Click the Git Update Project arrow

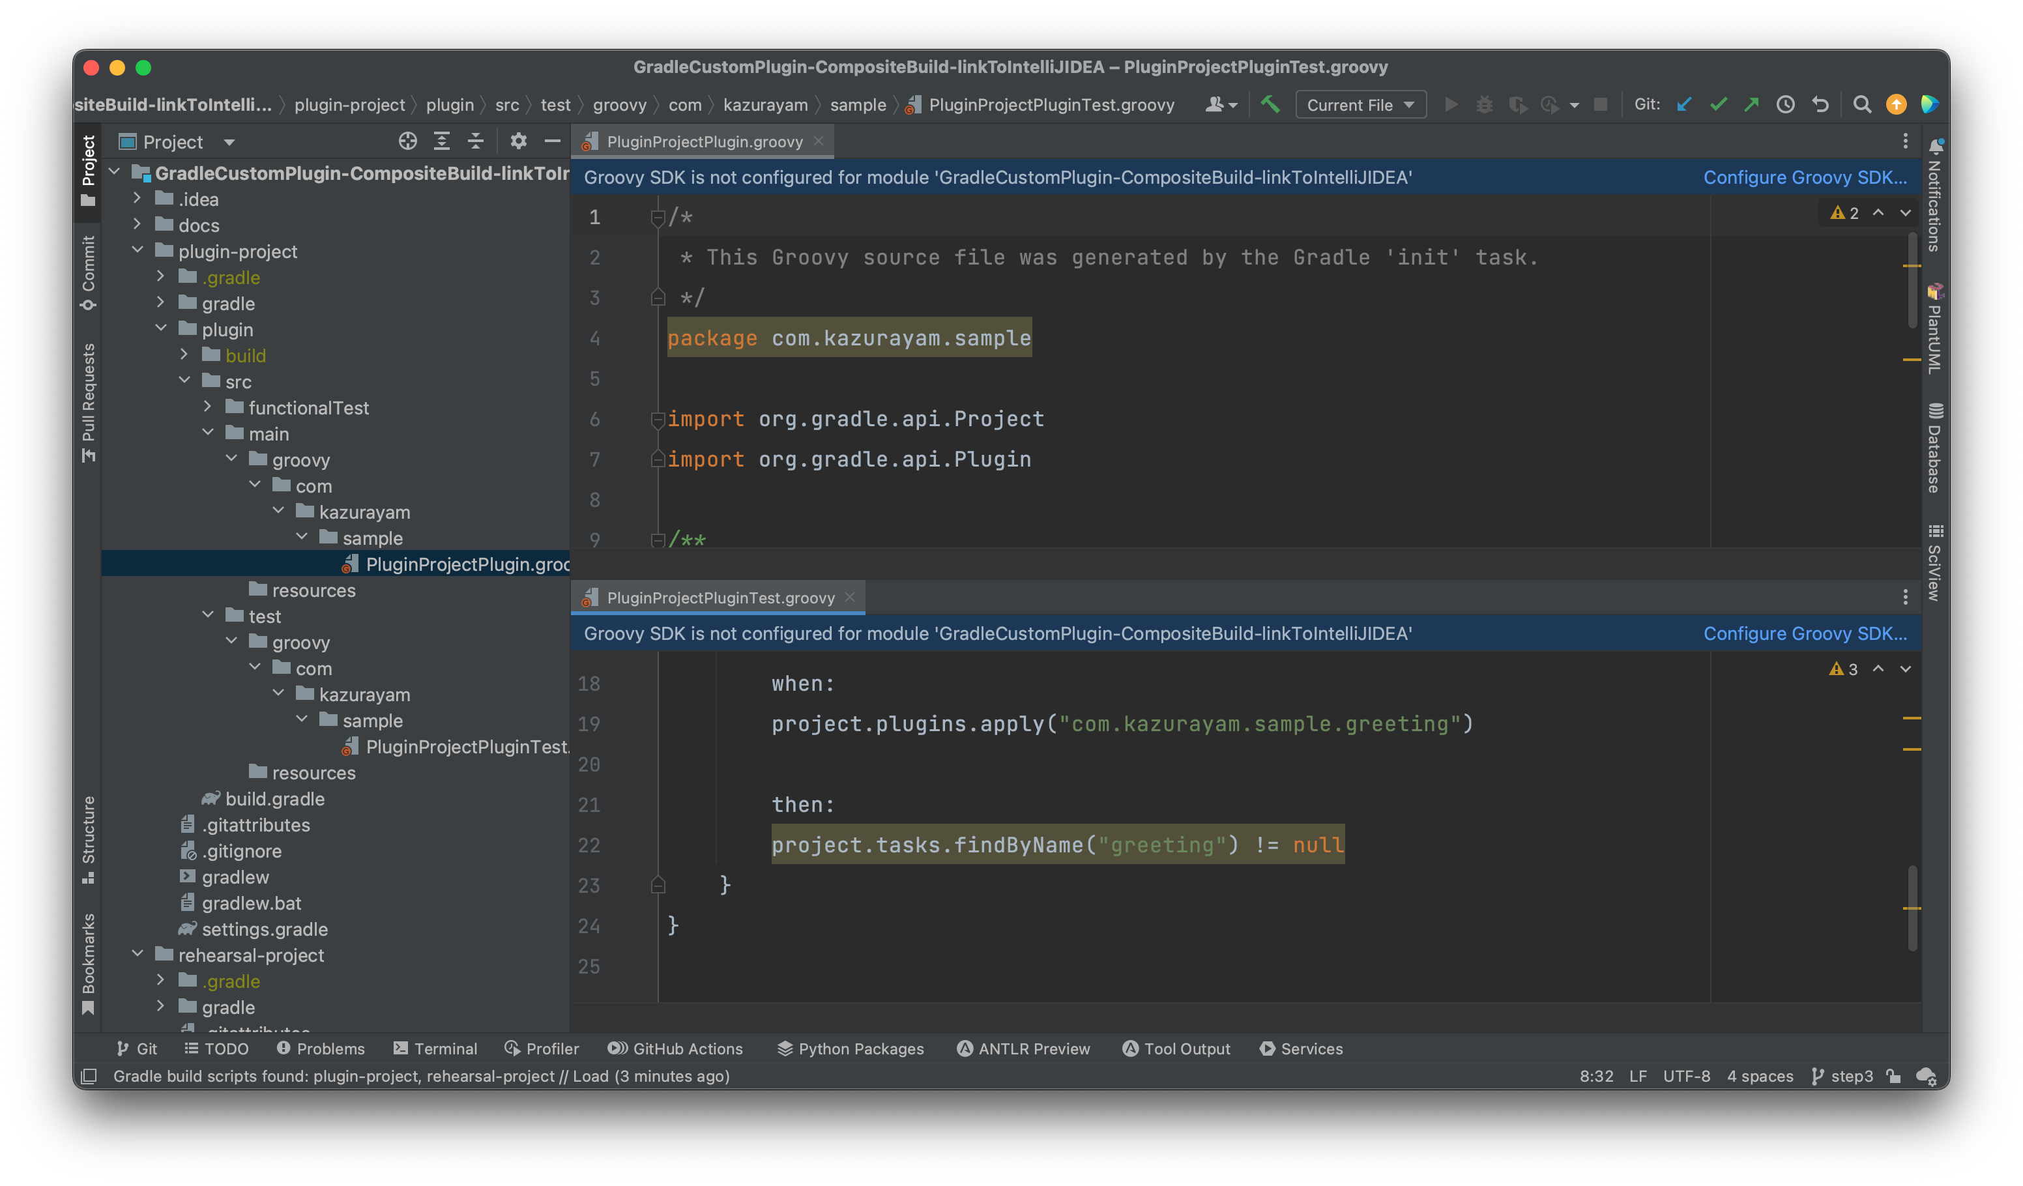(x=1685, y=104)
